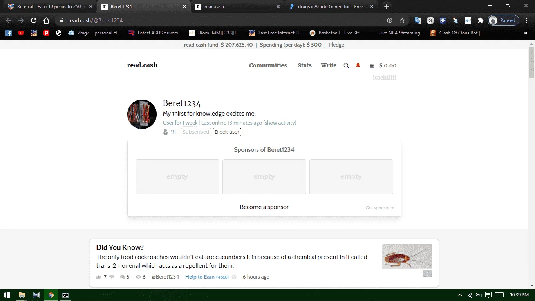
Task: Reload the page with the refresh icon
Action: point(34,20)
